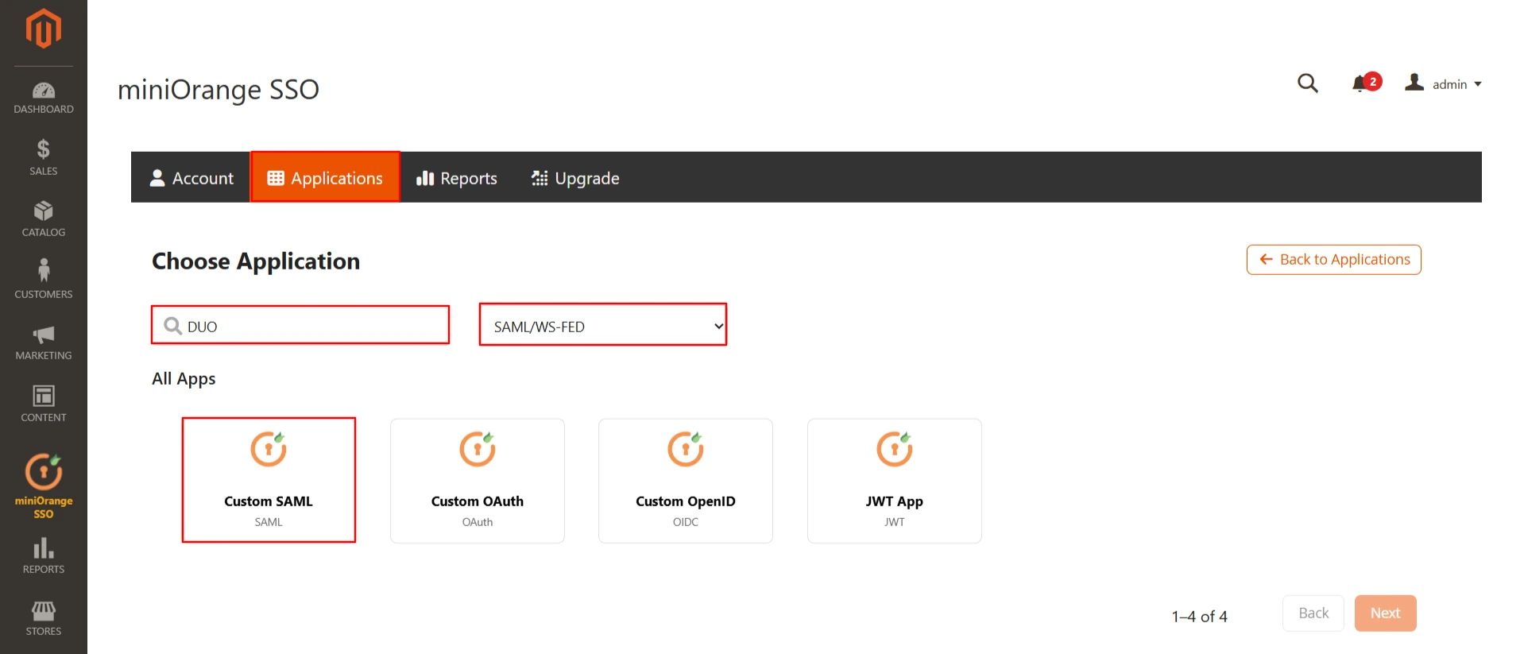1524x654 pixels.
Task: Select the Custom OAuth app card
Action: [x=478, y=482]
